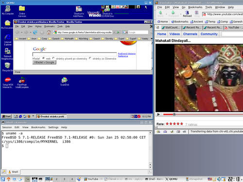
Task: Click the volume icon in KDE tray
Action: [219, 179]
